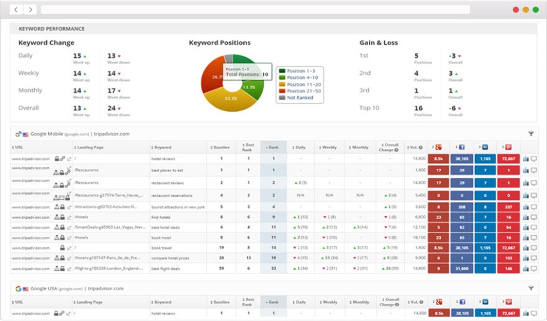Click Pinterest count 337 for tourist attractions

508,207
